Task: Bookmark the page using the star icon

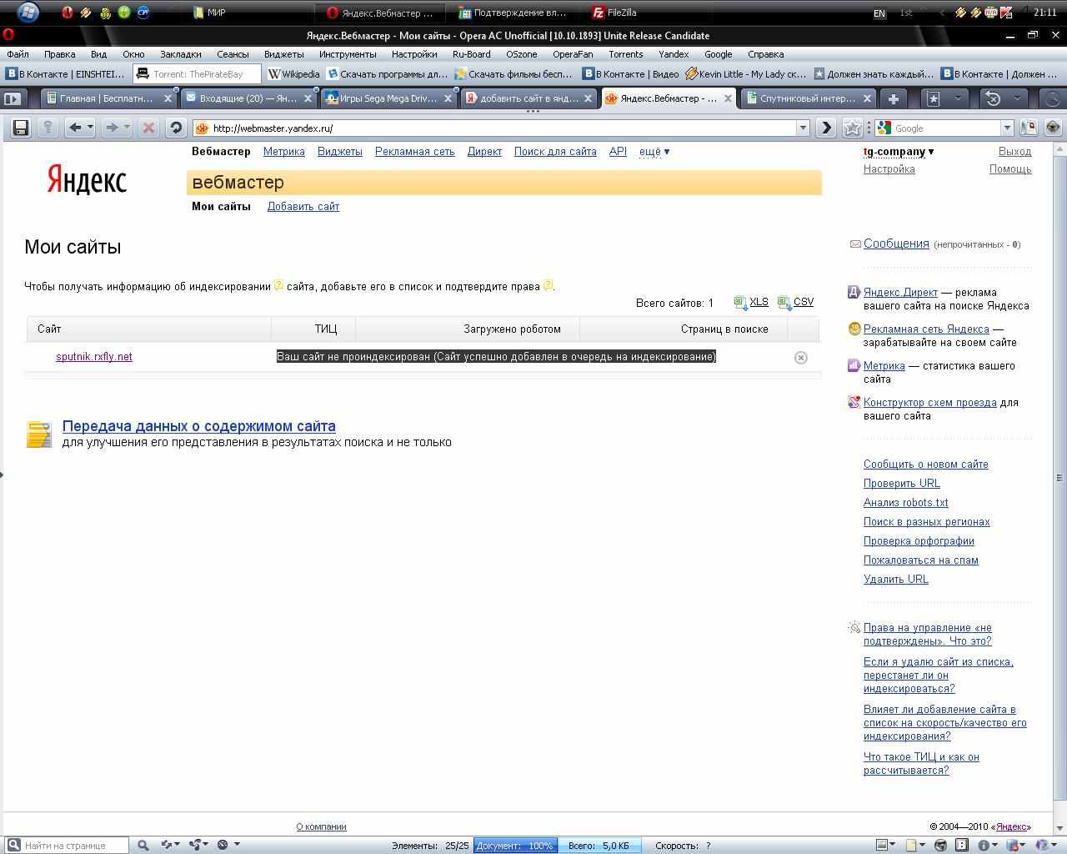Action: (852, 128)
